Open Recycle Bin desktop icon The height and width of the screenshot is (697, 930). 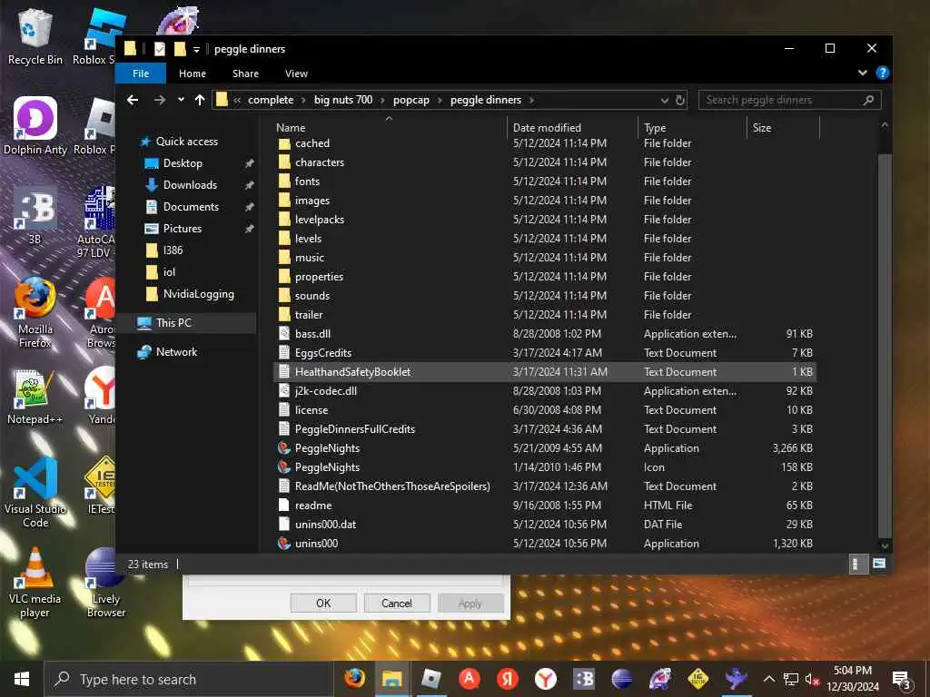(35, 36)
